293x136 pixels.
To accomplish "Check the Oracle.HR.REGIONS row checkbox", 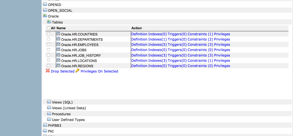I will click(49, 66).
